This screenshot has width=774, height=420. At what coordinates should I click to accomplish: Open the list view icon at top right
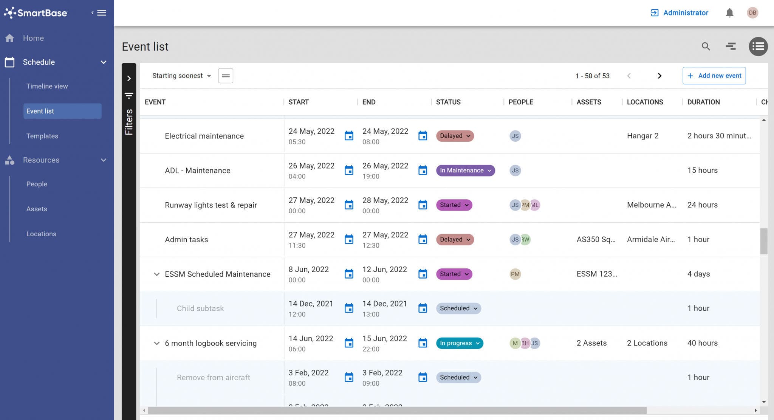coord(758,46)
